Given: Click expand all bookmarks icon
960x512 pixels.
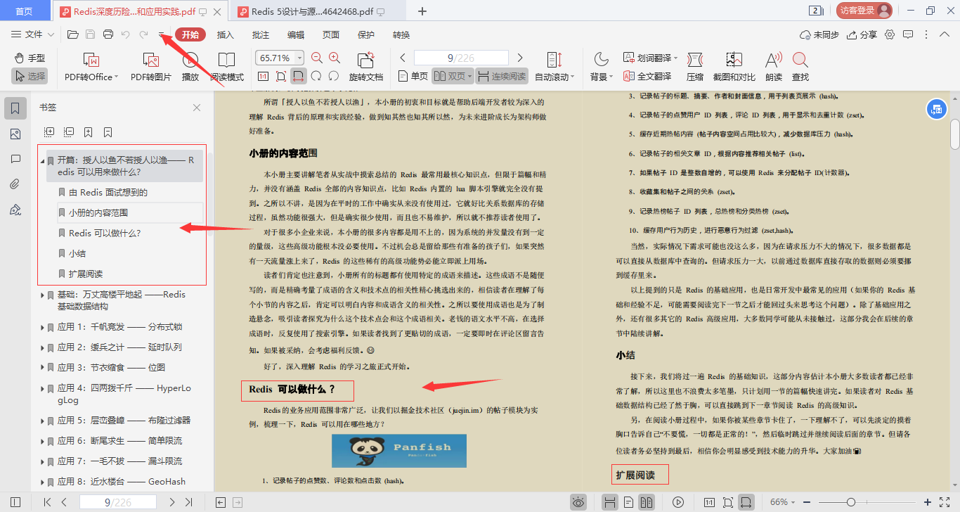Looking at the screenshot, I should click(49, 132).
